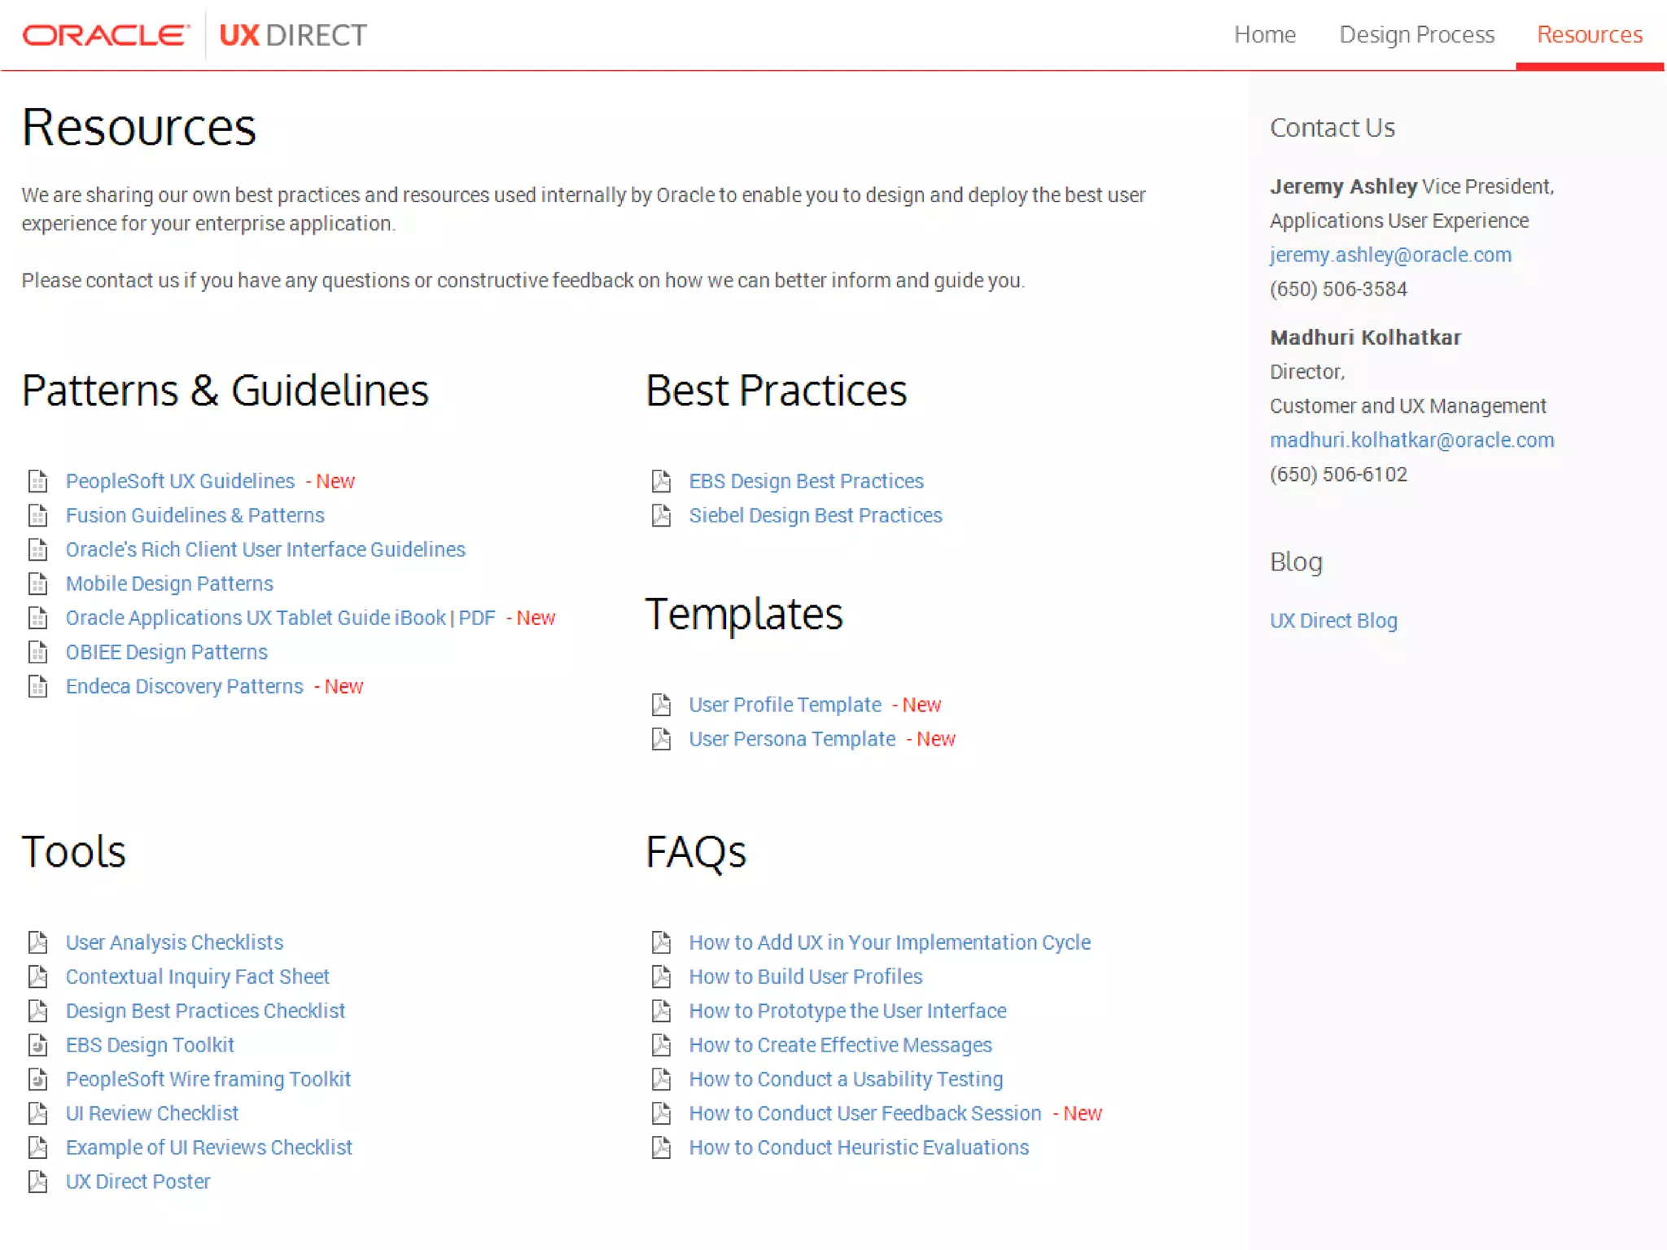Click the document icon beside PeopleSoft UX Guidelines
The height and width of the screenshot is (1250, 1667).
[37, 482]
